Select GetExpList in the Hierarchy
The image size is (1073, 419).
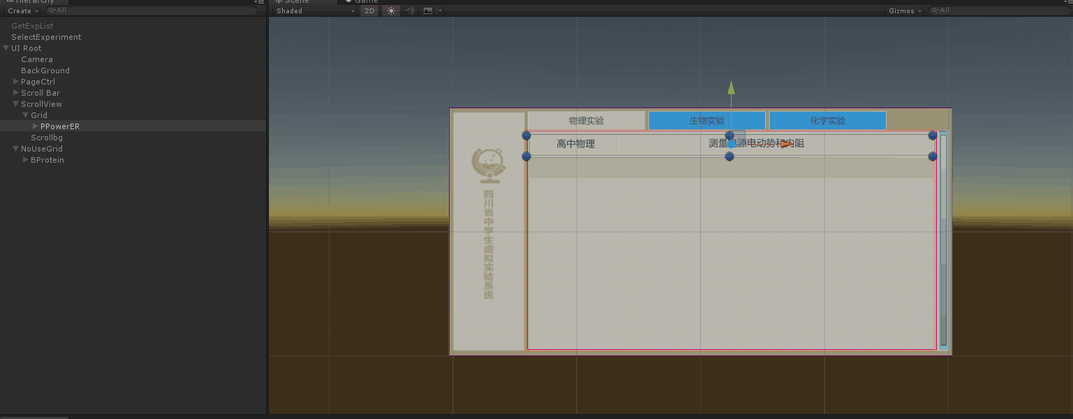(32, 26)
